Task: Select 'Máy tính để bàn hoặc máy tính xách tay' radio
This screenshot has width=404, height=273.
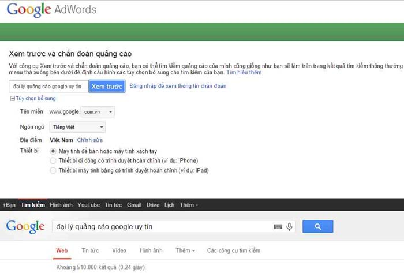Action: click(x=53, y=151)
